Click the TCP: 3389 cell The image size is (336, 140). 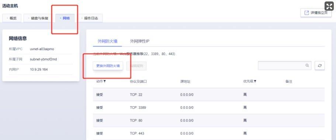pos(138,108)
